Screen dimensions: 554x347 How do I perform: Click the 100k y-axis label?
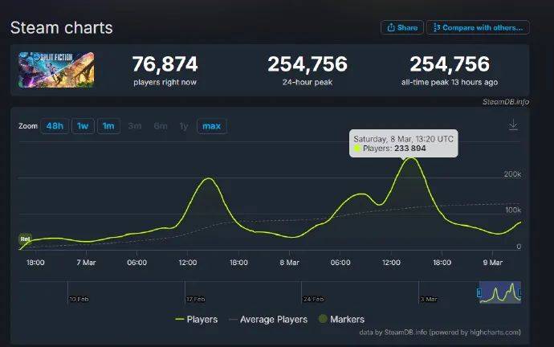coord(513,210)
